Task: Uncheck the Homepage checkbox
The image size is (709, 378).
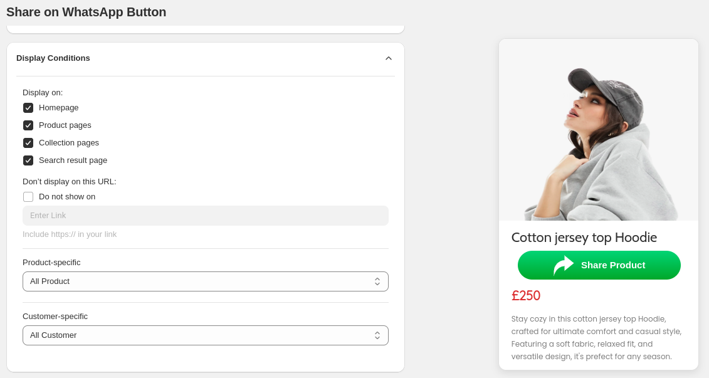Action: tap(28, 108)
